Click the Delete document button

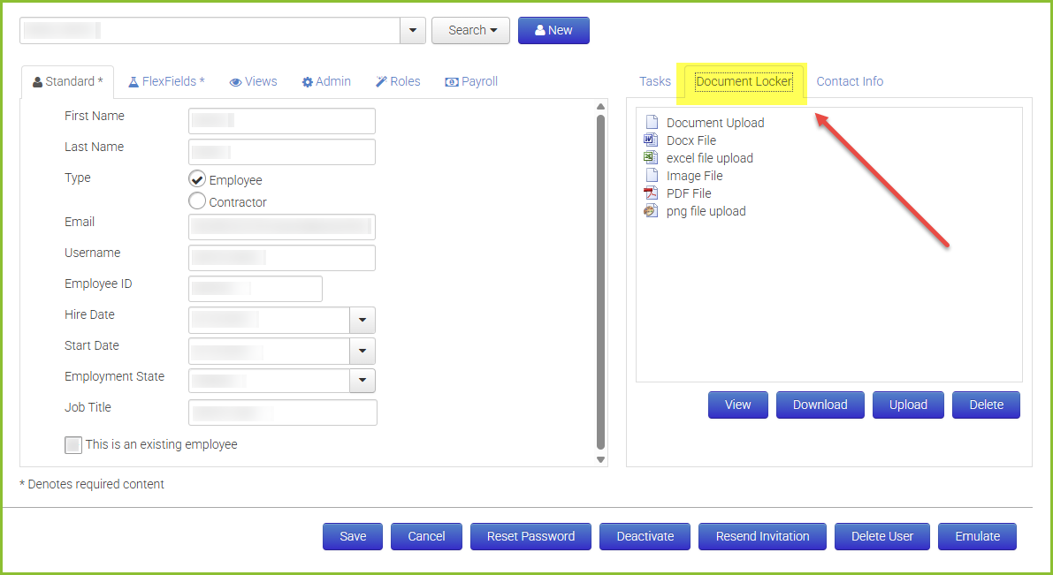[x=986, y=405]
